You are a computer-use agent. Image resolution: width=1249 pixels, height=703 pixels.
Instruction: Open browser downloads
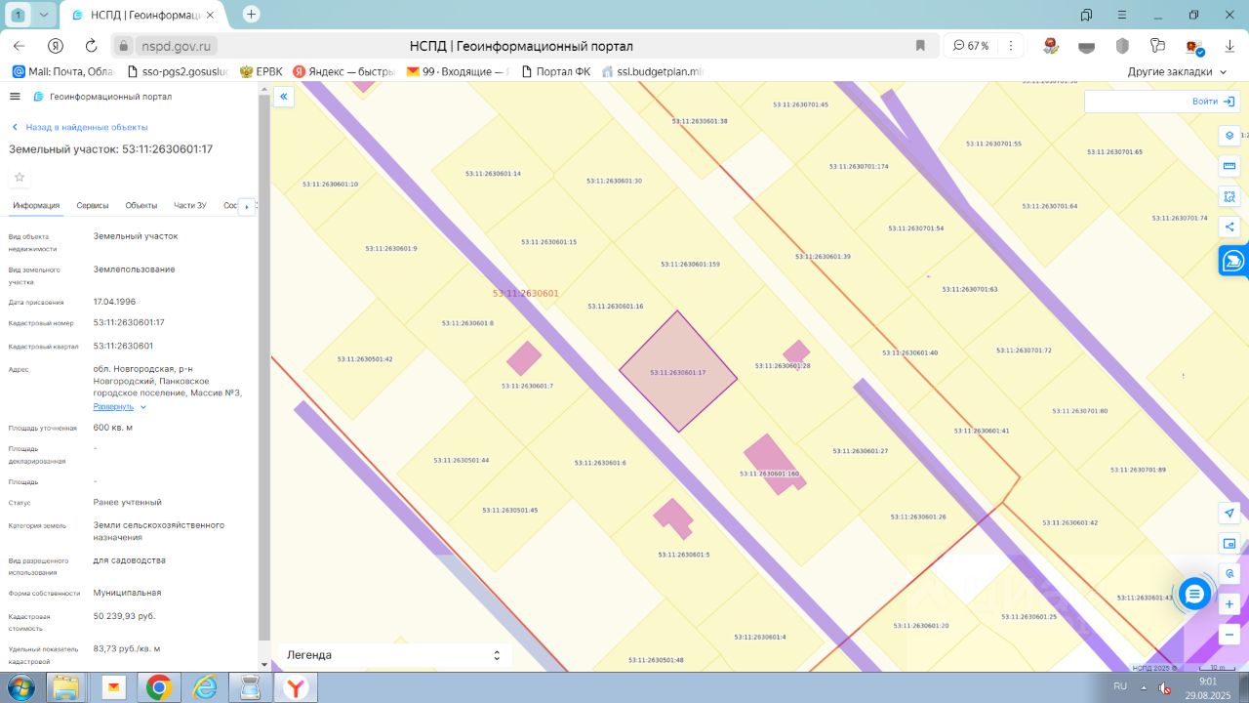coord(1229,46)
